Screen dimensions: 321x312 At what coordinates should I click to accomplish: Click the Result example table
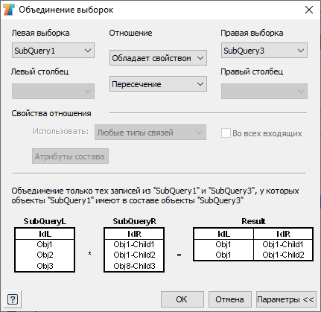click(x=253, y=244)
